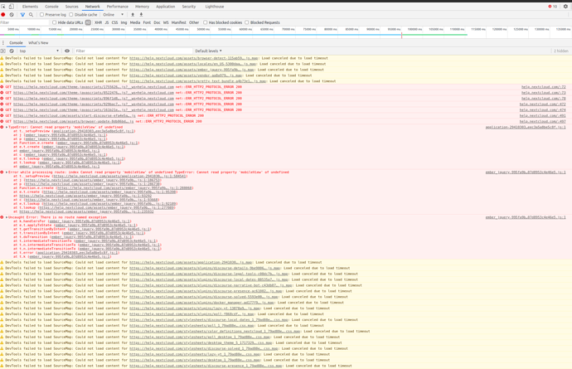572x369 pixels.
Task: Expand the TypeError mobileView stack trace
Action: click(7, 127)
